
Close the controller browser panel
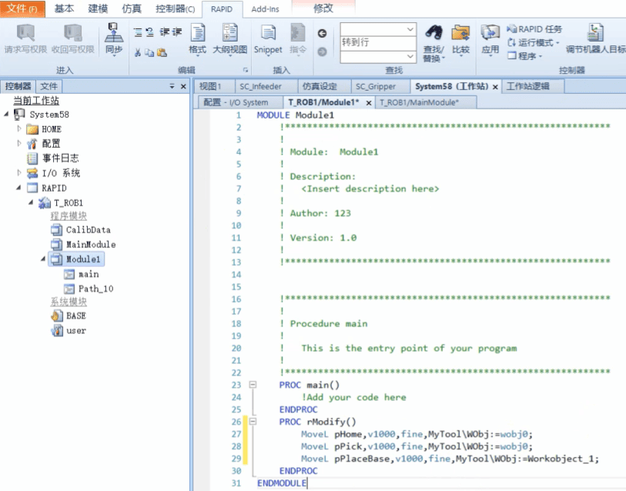tap(183, 86)
